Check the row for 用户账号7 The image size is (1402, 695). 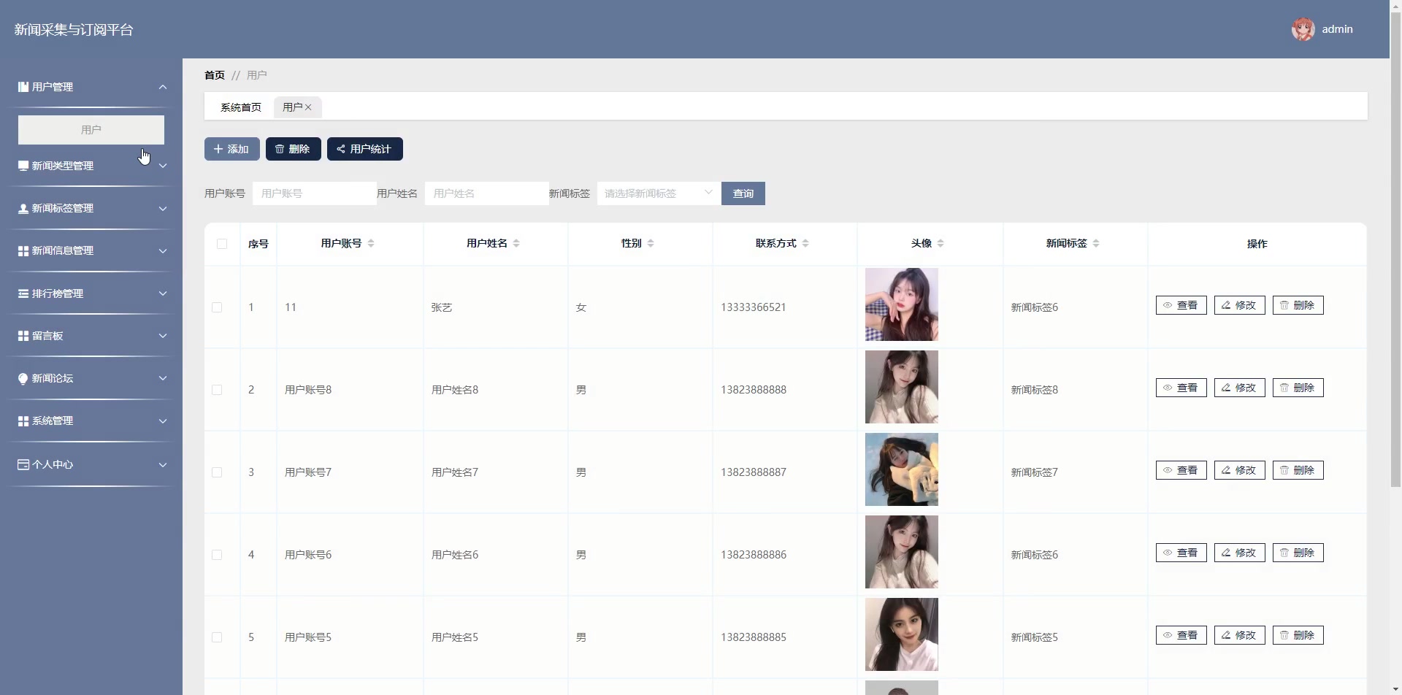tap(217, 472)
